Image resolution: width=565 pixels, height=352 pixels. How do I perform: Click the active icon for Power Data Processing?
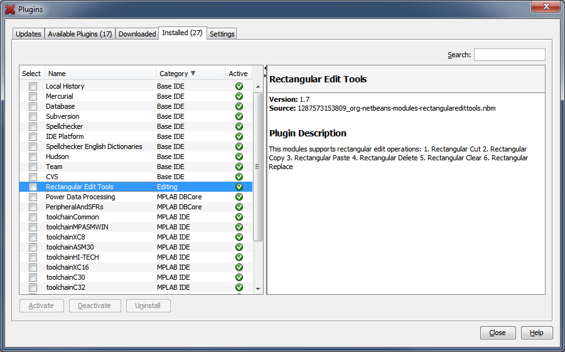coord(239,197)
